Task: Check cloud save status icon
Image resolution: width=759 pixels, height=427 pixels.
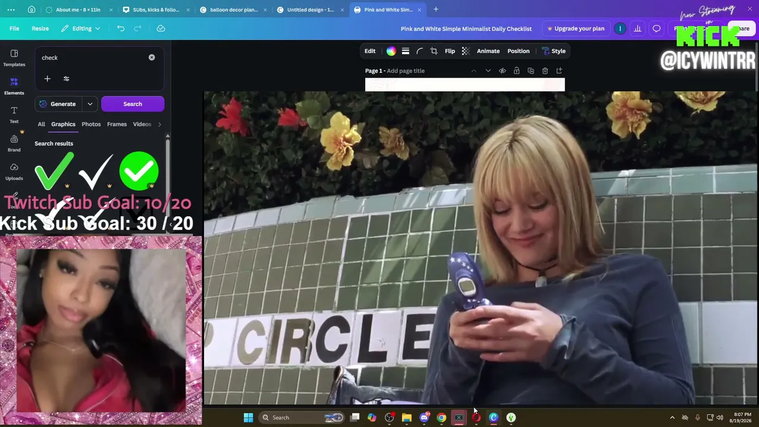Action: 161,28
